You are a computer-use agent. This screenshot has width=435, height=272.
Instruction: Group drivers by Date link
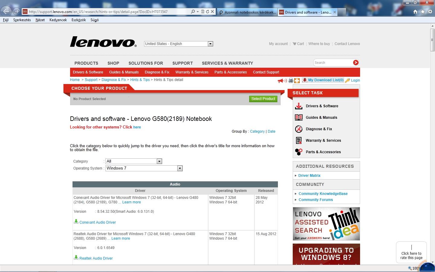click(x=271, y=131)
